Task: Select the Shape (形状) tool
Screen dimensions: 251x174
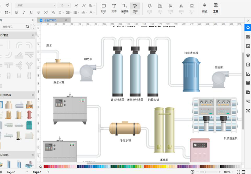Action: 104,8
